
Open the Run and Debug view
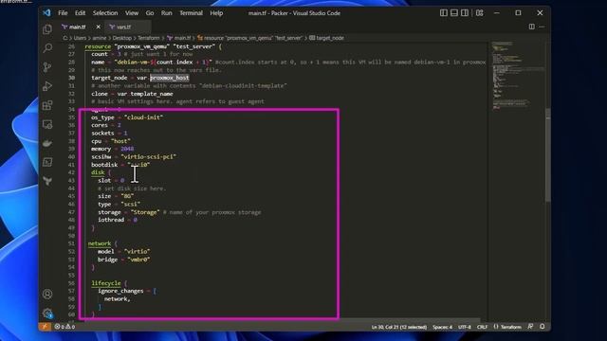point(47,86)
